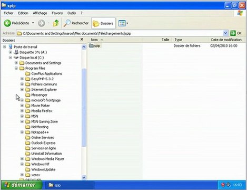Screen dimensions: 247x190
Task: Toggle the Dossiers folder pane button
Action: [103, 23]
